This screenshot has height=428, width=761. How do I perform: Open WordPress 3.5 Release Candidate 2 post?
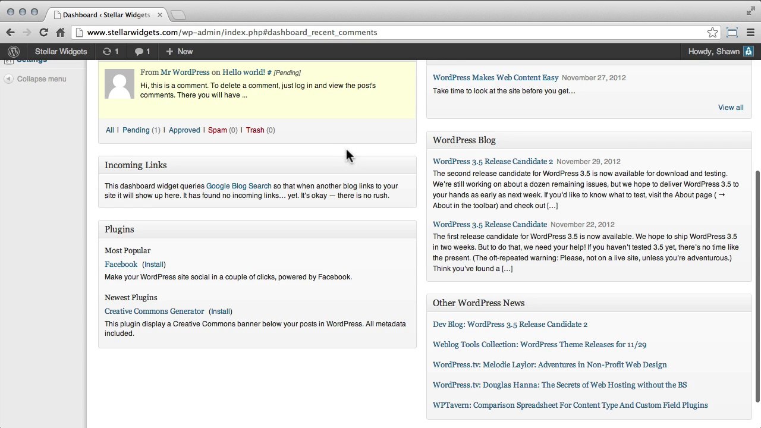(x=492, y=162)
